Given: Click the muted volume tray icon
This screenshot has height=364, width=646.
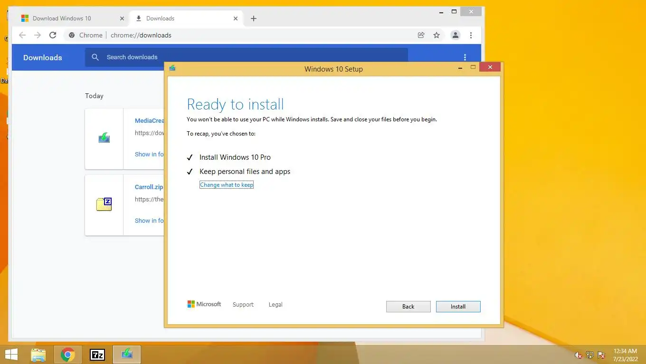Looking at the screenshot, I should click(x=578, y=355).
